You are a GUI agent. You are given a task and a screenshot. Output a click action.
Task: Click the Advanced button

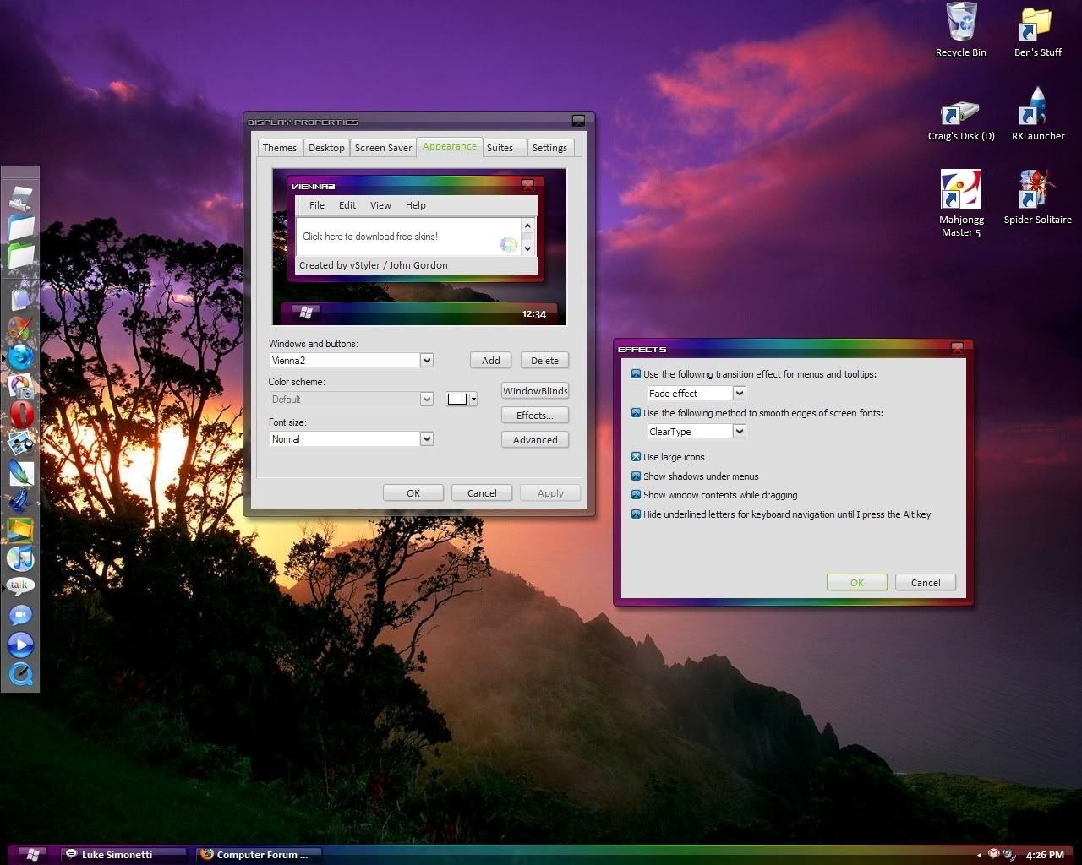click(x=535, y=440)
